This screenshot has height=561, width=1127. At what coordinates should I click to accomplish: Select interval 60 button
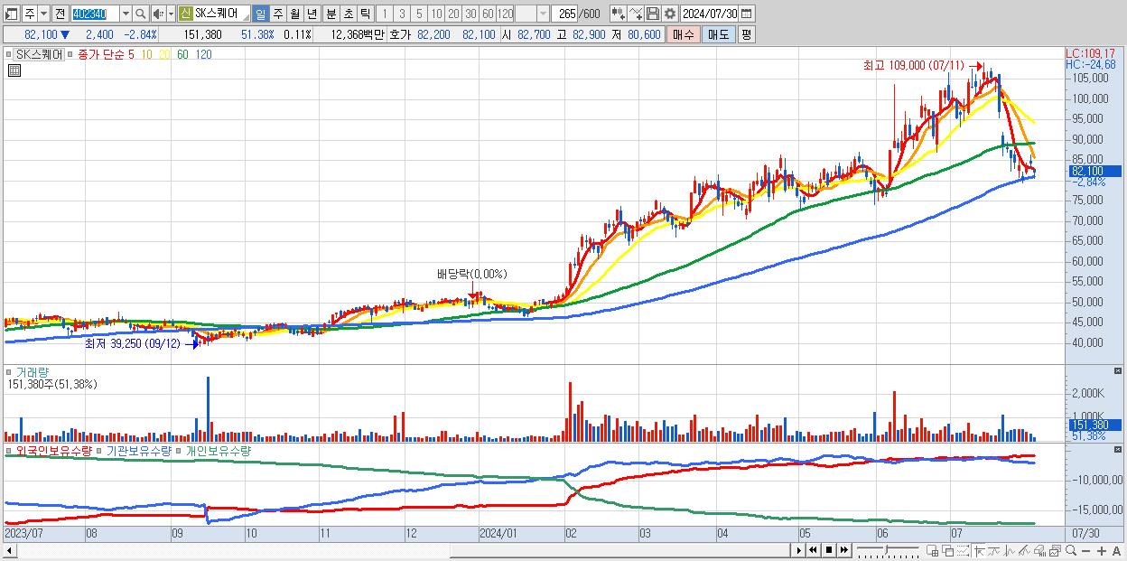[x=488, y=14]
